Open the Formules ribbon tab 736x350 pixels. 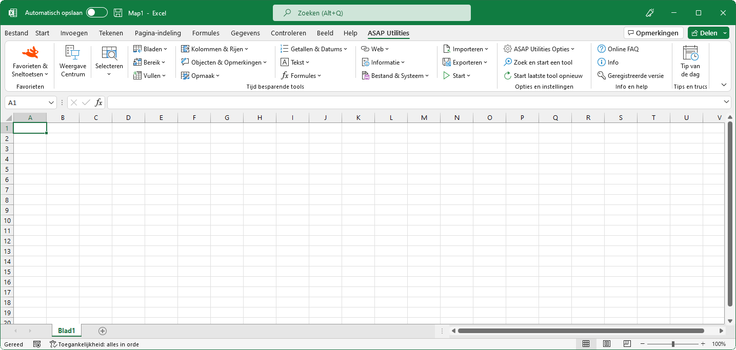tap(206, 33)
